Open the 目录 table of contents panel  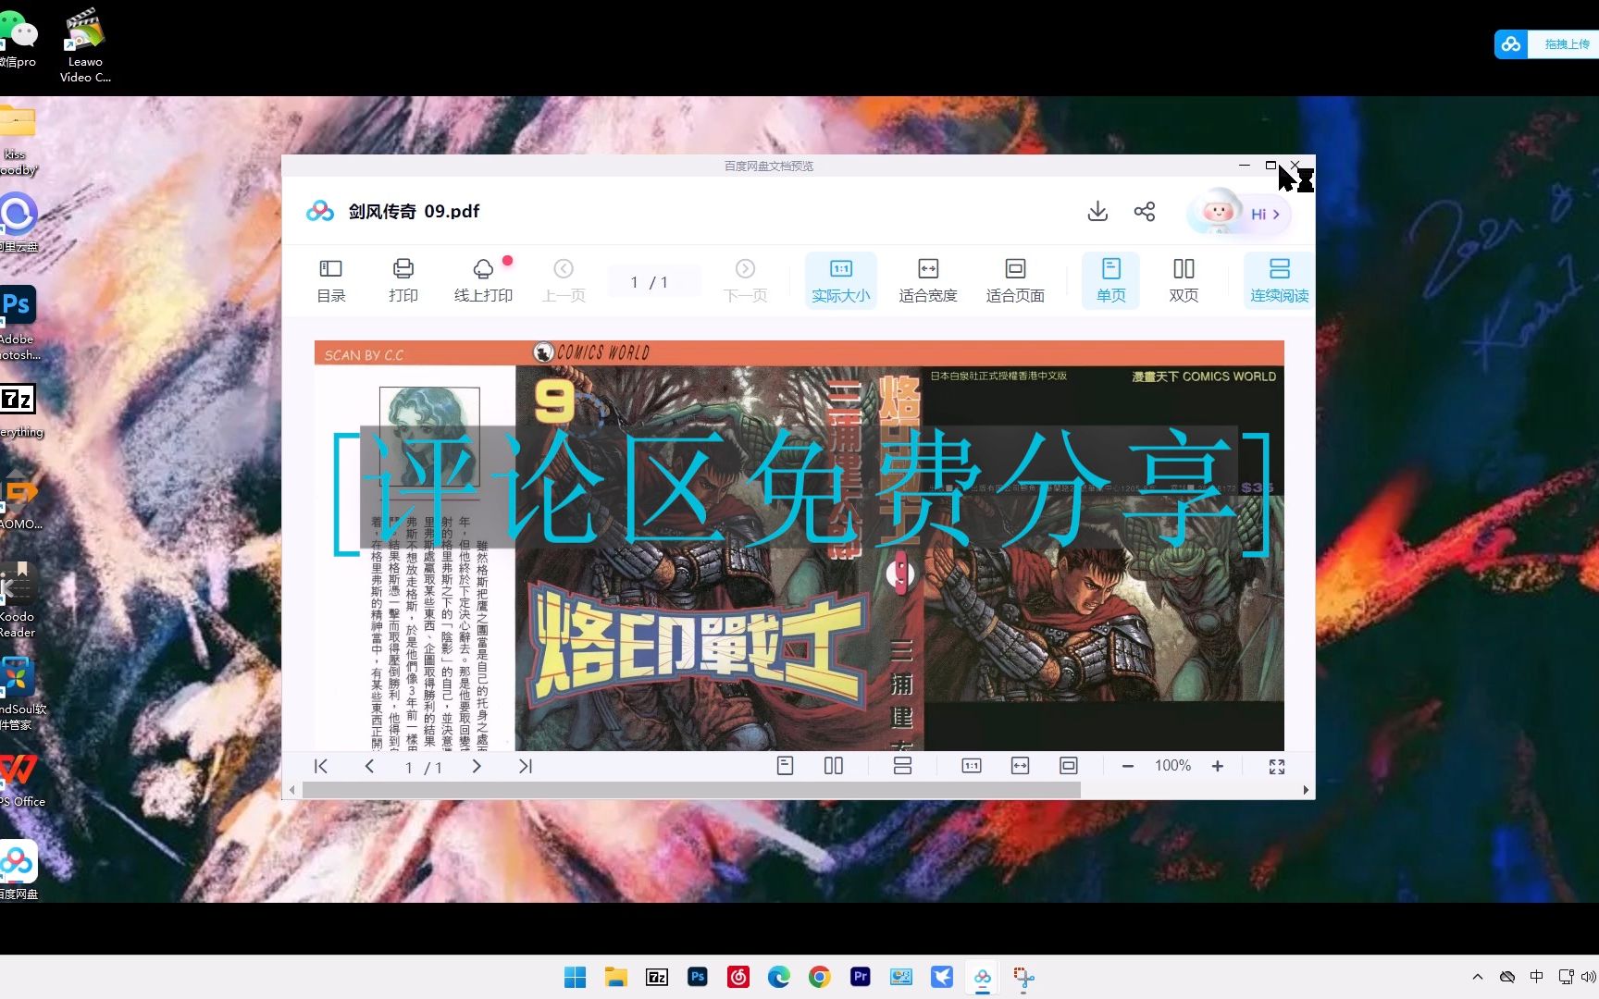[330, 281]
